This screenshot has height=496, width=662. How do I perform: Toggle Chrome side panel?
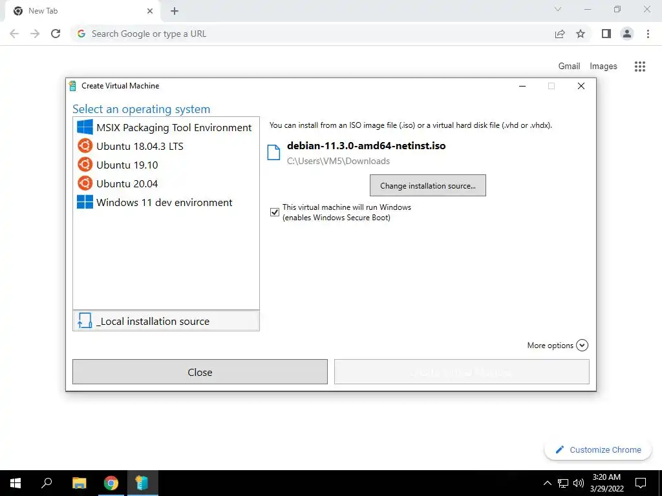[x=606, y=34]
